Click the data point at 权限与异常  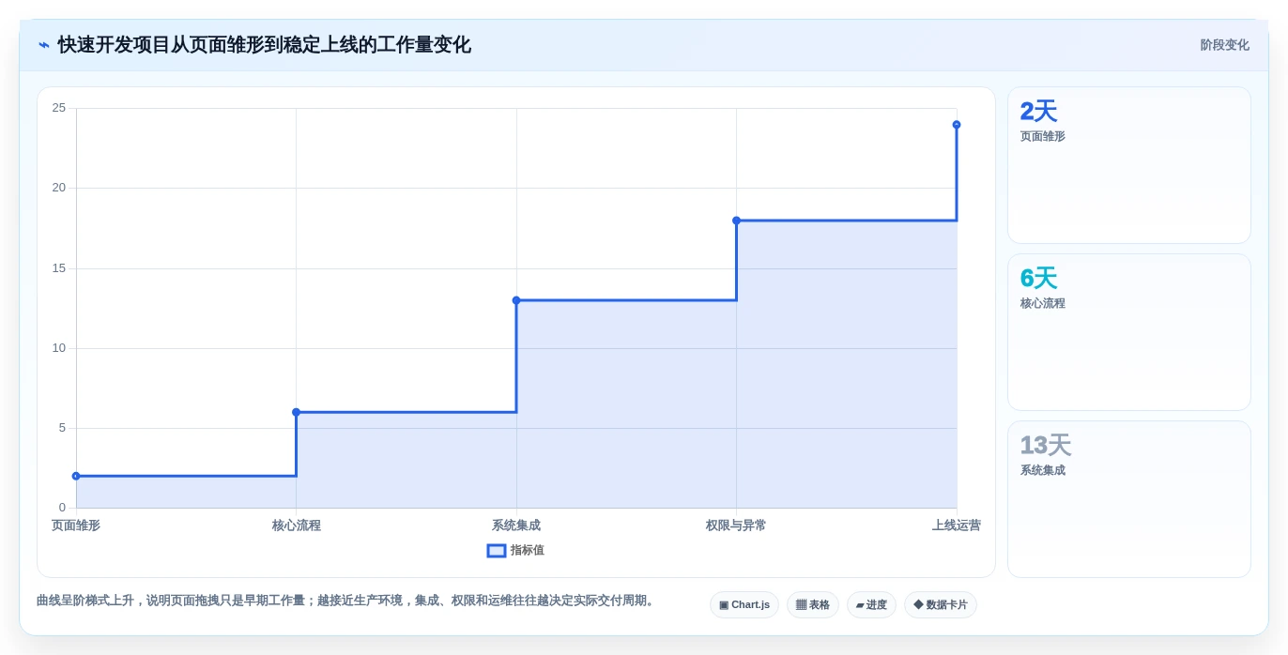736,221
